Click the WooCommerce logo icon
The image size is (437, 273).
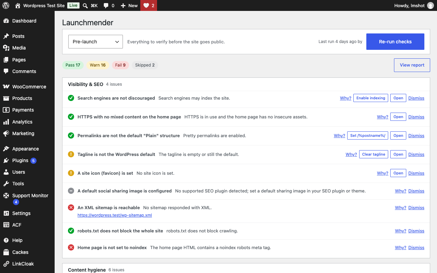tap(6, 87)
